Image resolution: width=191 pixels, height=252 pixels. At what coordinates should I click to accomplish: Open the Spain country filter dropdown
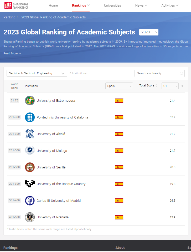coord(119,86)
